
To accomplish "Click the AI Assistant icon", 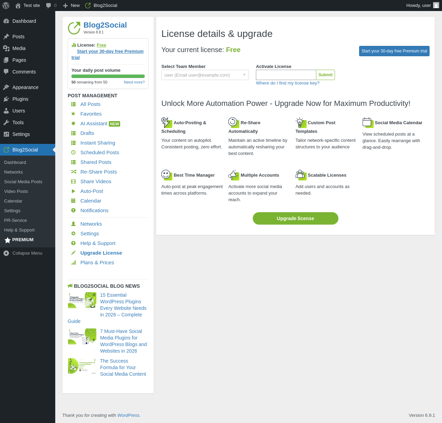I will (73, 124).
